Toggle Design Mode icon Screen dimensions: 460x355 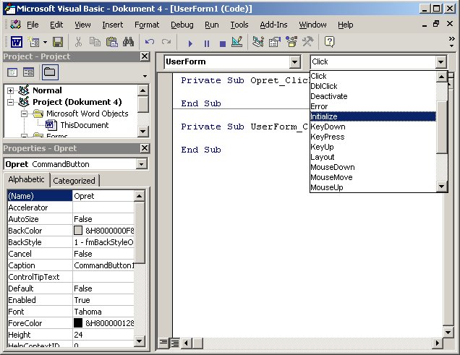tap(237, 42)
